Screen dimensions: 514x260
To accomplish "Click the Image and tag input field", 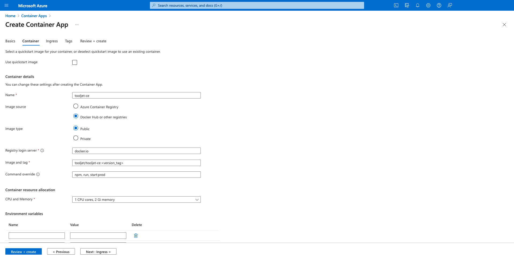I will click(136, 163).
